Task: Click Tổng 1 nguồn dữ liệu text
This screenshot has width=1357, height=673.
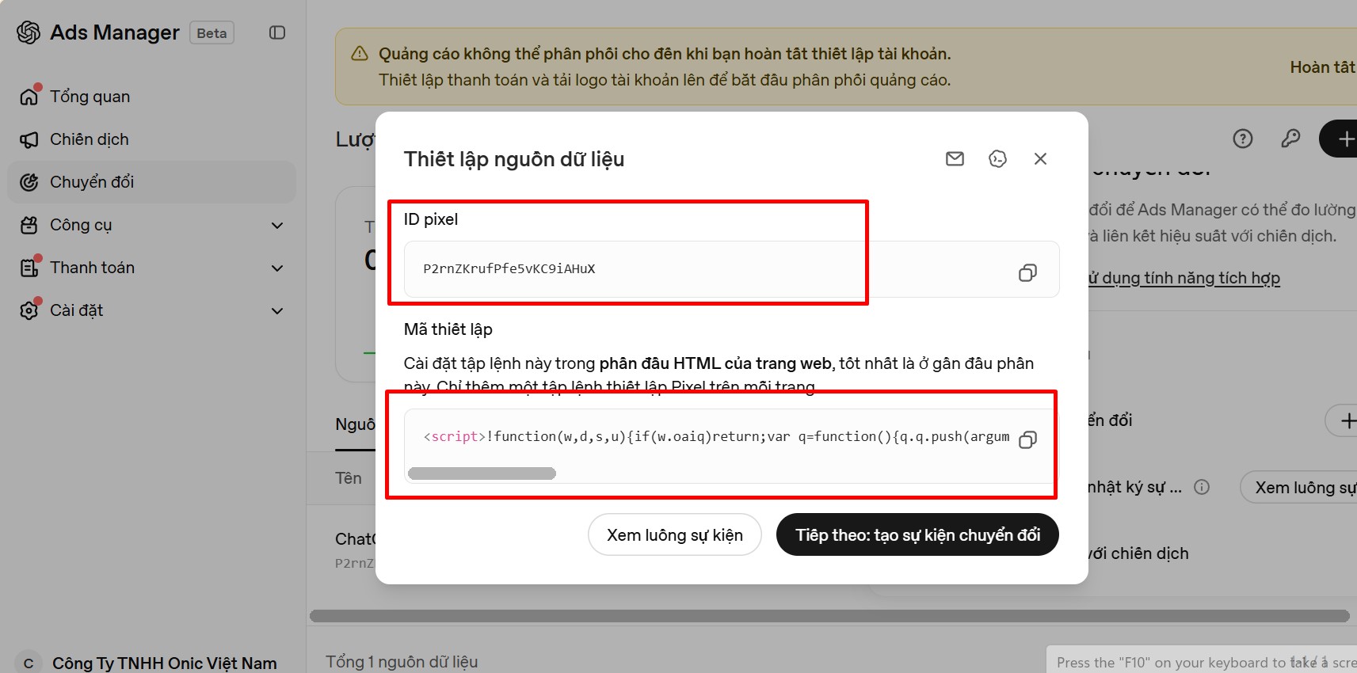Action: [x=402, y=662]
